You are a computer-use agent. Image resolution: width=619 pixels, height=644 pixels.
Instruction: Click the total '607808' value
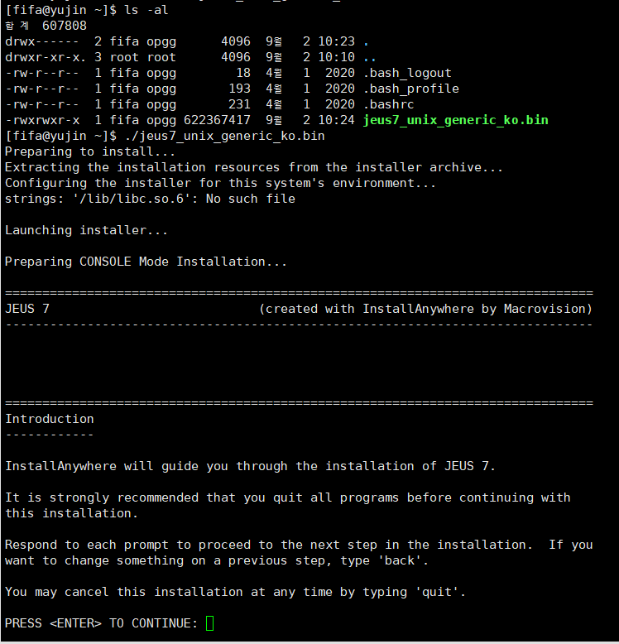pos(65,26)
